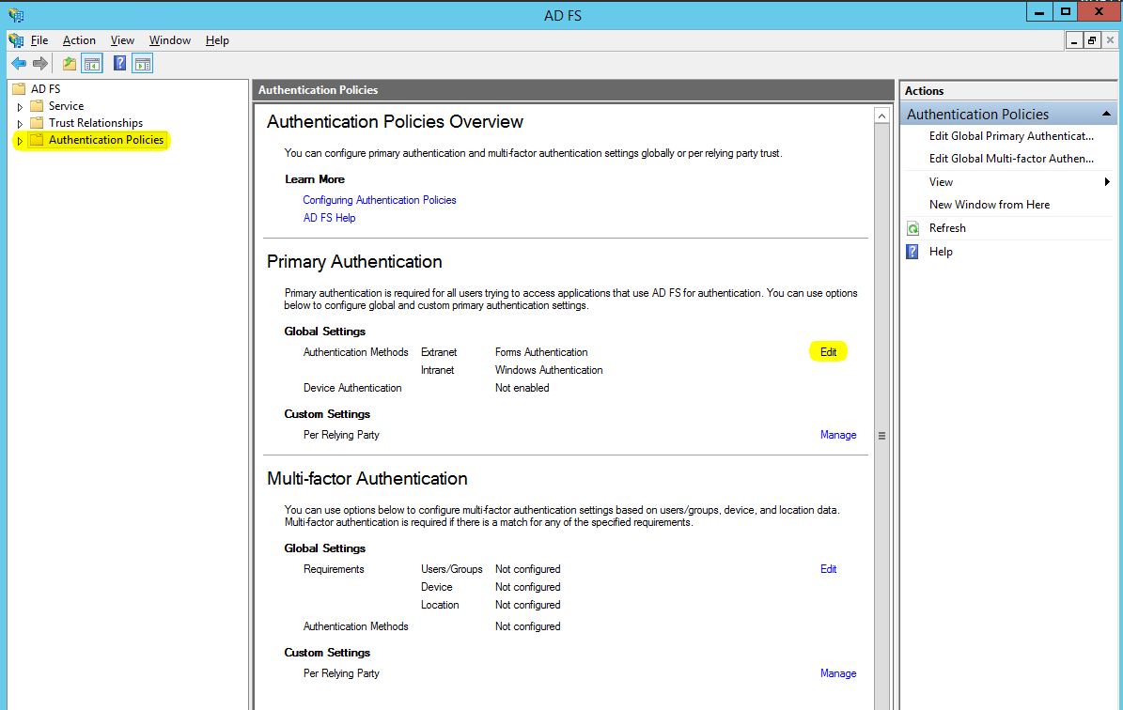Click the green Refresh icon in Actions
This screenshot has height=710, width=1123.
[913, 228]
